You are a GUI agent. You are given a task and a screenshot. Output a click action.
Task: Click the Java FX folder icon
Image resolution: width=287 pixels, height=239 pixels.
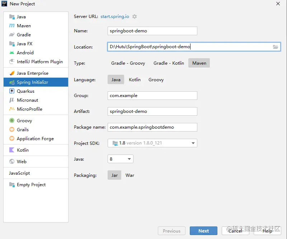[x=12, y=43]
